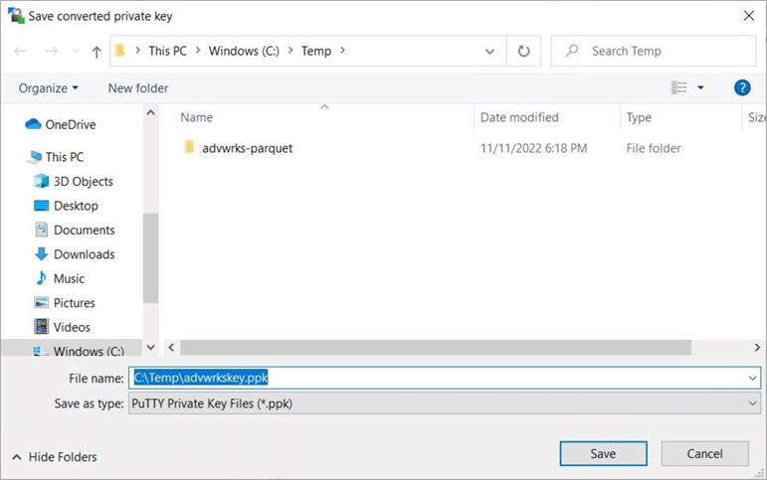Click the Save button
The width and height of the screenshot is (767, 480).
click(x=603, y=454)
